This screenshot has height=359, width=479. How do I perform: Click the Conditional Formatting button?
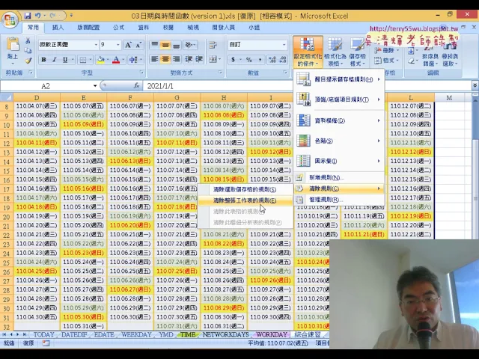pyautogui.click(x=308, y=52)
